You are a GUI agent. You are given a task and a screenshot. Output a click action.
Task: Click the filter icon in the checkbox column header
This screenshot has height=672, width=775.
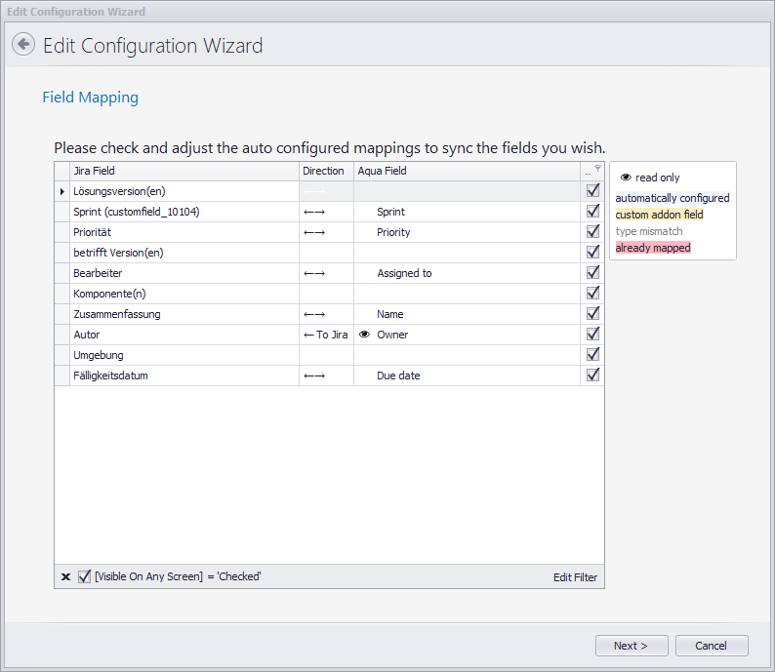click(597, 168)
